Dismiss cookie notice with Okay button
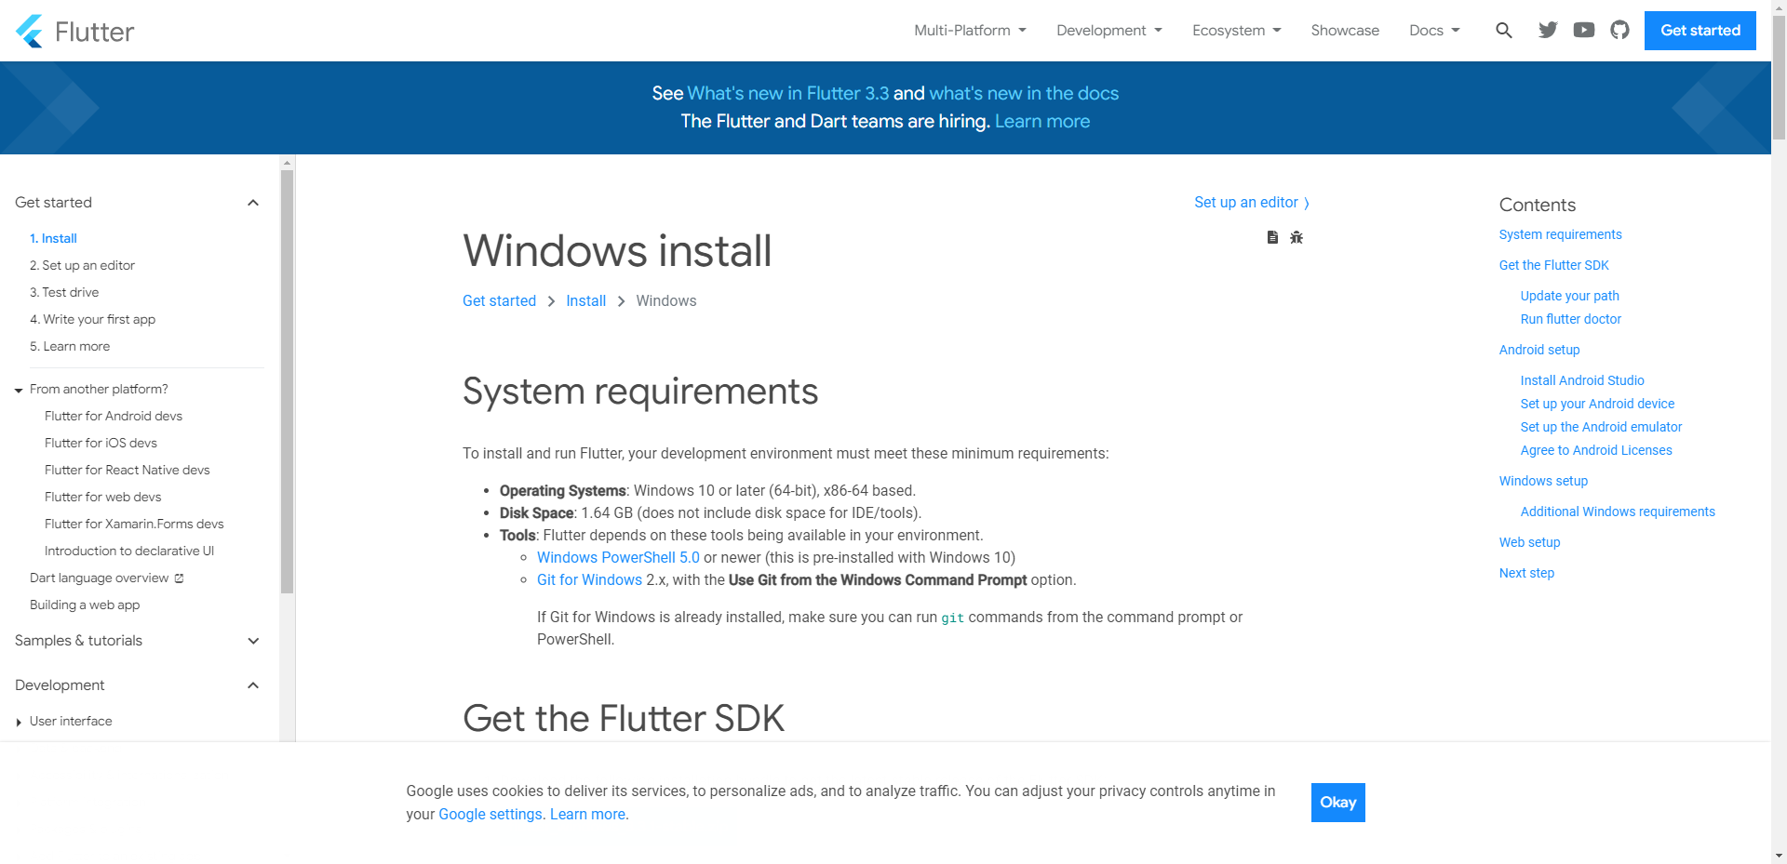Viewport: 1787px width, 864px height. [1337, 802]
